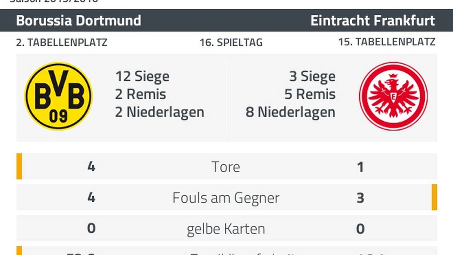Click the orange bar beside Frankfurt's fouls row

tap(434, 197)
